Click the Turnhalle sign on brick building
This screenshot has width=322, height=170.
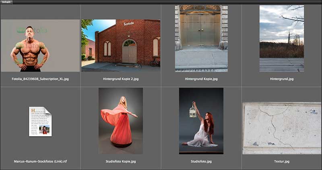129,24
